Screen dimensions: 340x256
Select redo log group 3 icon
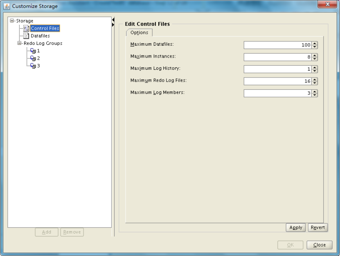coord(33,65)
